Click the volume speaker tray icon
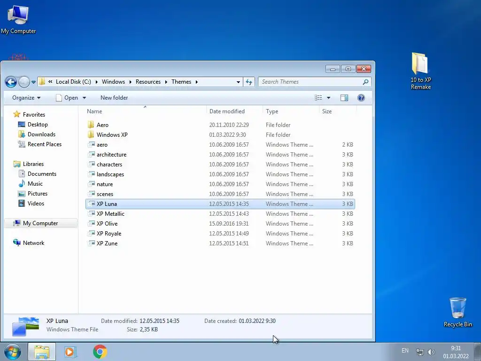The width and height of the screenshot is (481, 361). pyautogui.click(x=431, y=352)
